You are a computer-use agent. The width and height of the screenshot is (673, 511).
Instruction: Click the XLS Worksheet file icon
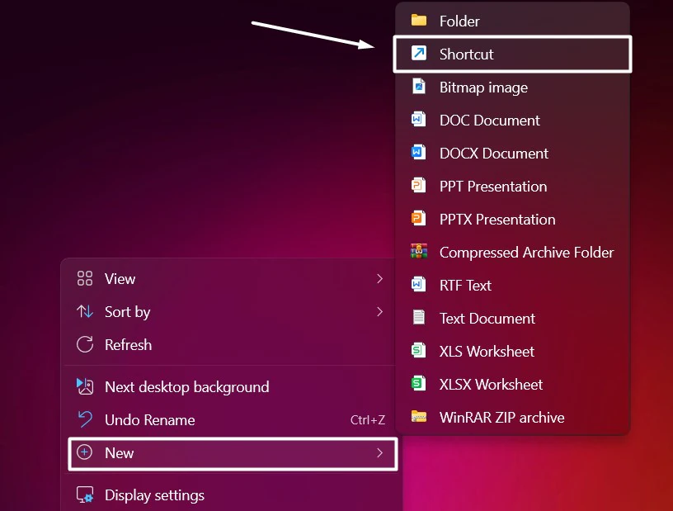pyautogui.click(x=419, y=351)
